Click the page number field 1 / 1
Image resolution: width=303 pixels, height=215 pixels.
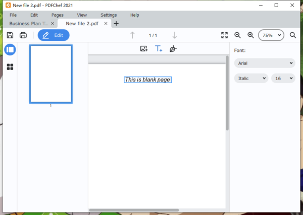[153, 35]
